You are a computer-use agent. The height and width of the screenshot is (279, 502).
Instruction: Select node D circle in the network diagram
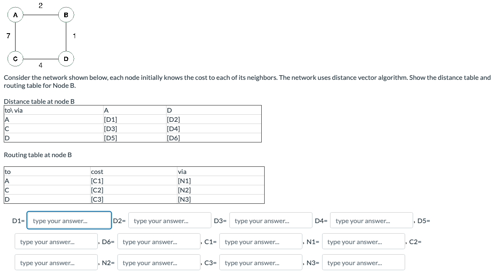pyautogui.click(x=66, y=59)
